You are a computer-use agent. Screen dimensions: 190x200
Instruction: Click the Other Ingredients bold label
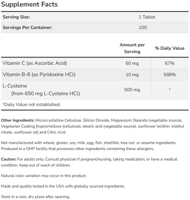(18, 120)
